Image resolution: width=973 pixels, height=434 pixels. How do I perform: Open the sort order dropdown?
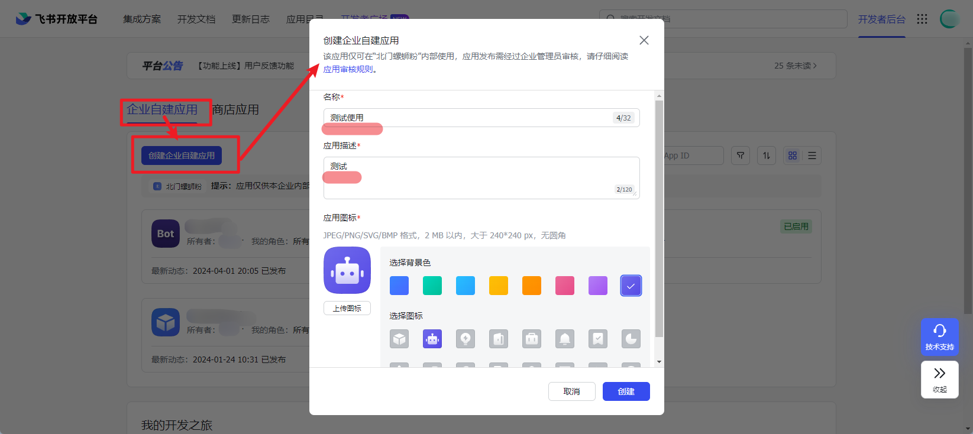click(x=767, y=156)
